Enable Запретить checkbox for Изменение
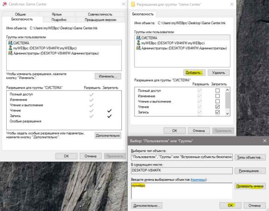This screenshot has width=269, height=211. (x=217, y=96)
